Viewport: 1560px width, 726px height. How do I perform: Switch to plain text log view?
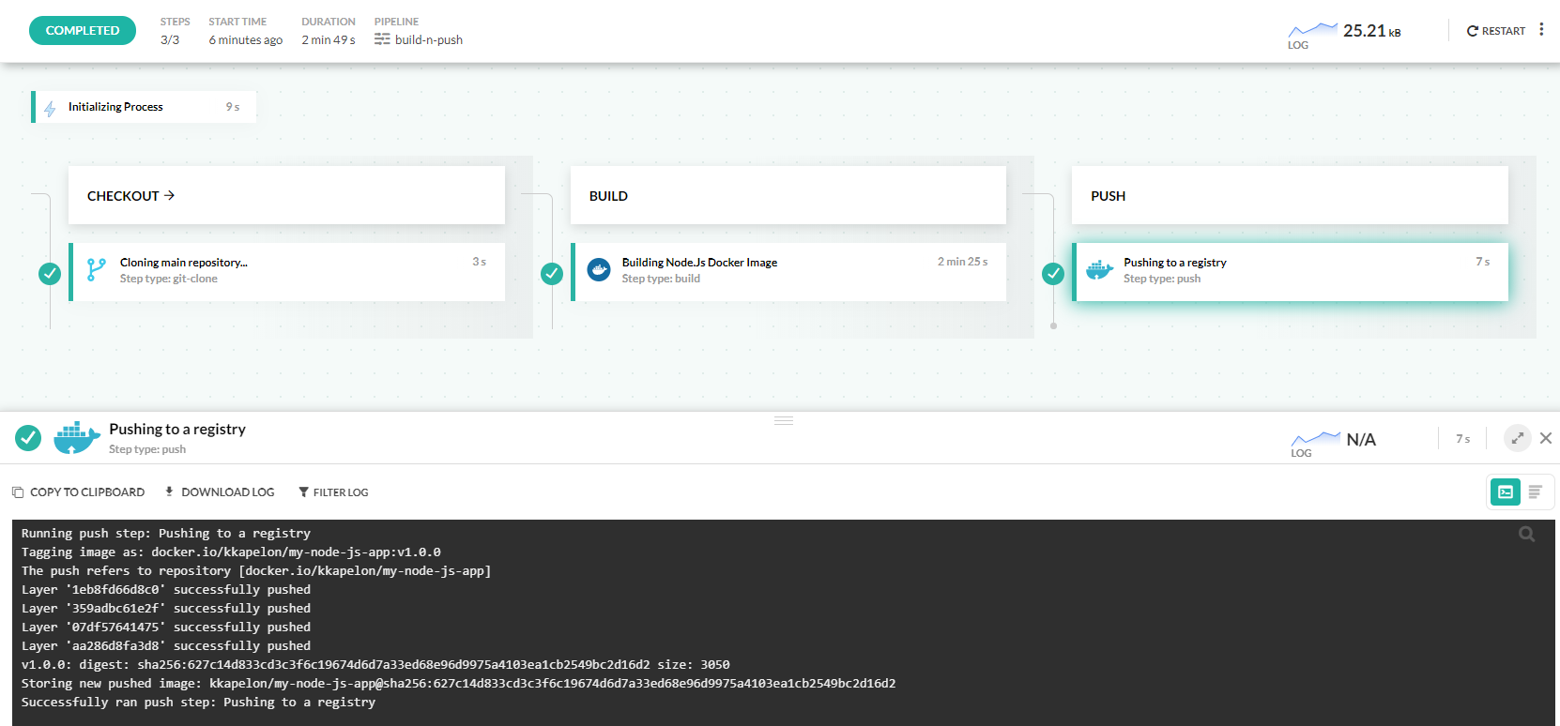(1536, 492)
